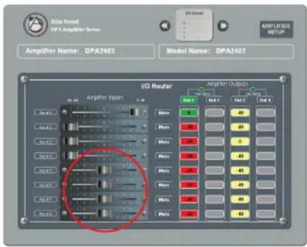Click grey Input 1 cell under Out 2
The width and height of the screenshot is (307, 247).
tap(215, 113)
